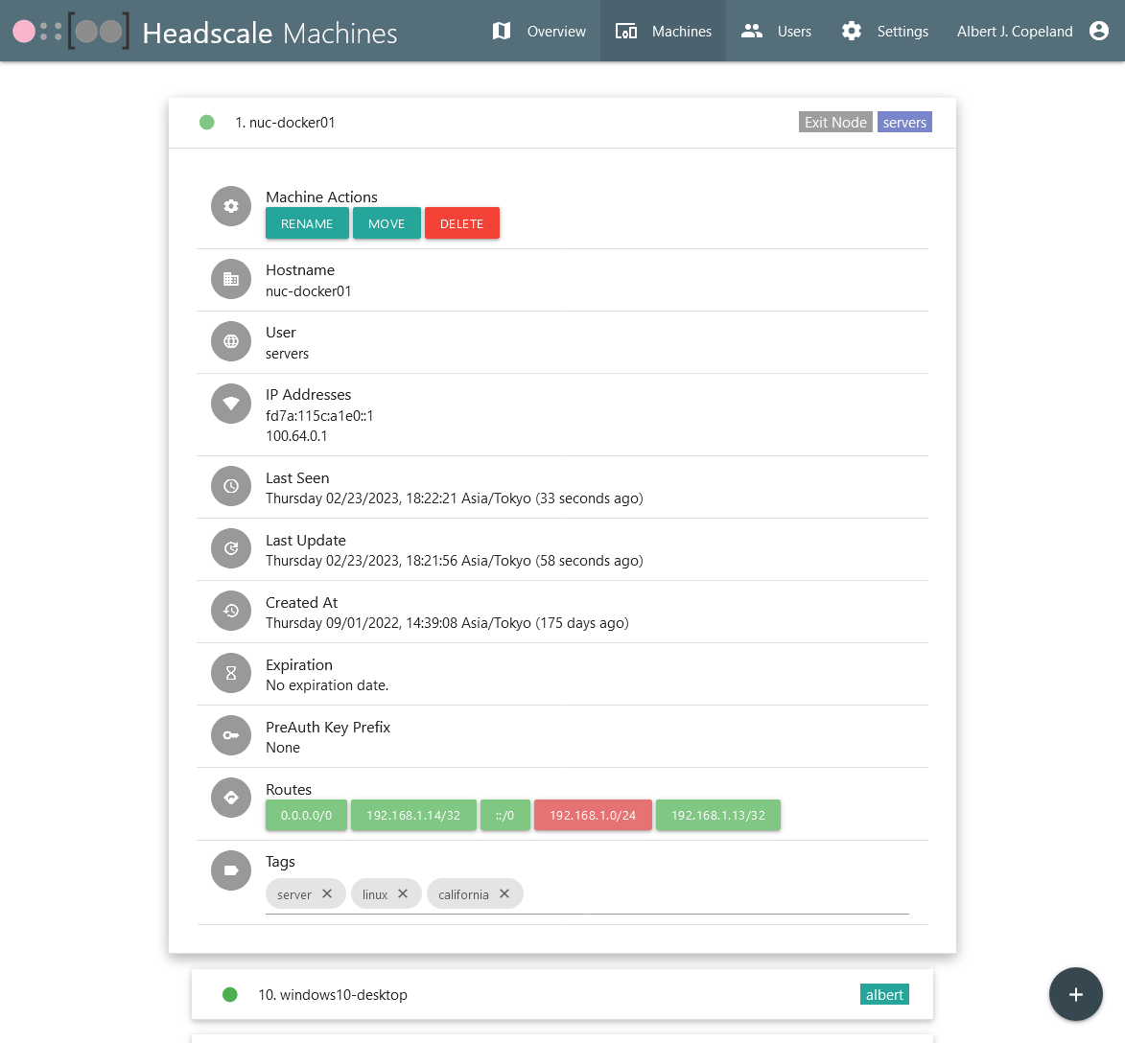Click the Last Seen clock icon
The width and height of the screenshot is (1125, 1043).
[231, 487]
